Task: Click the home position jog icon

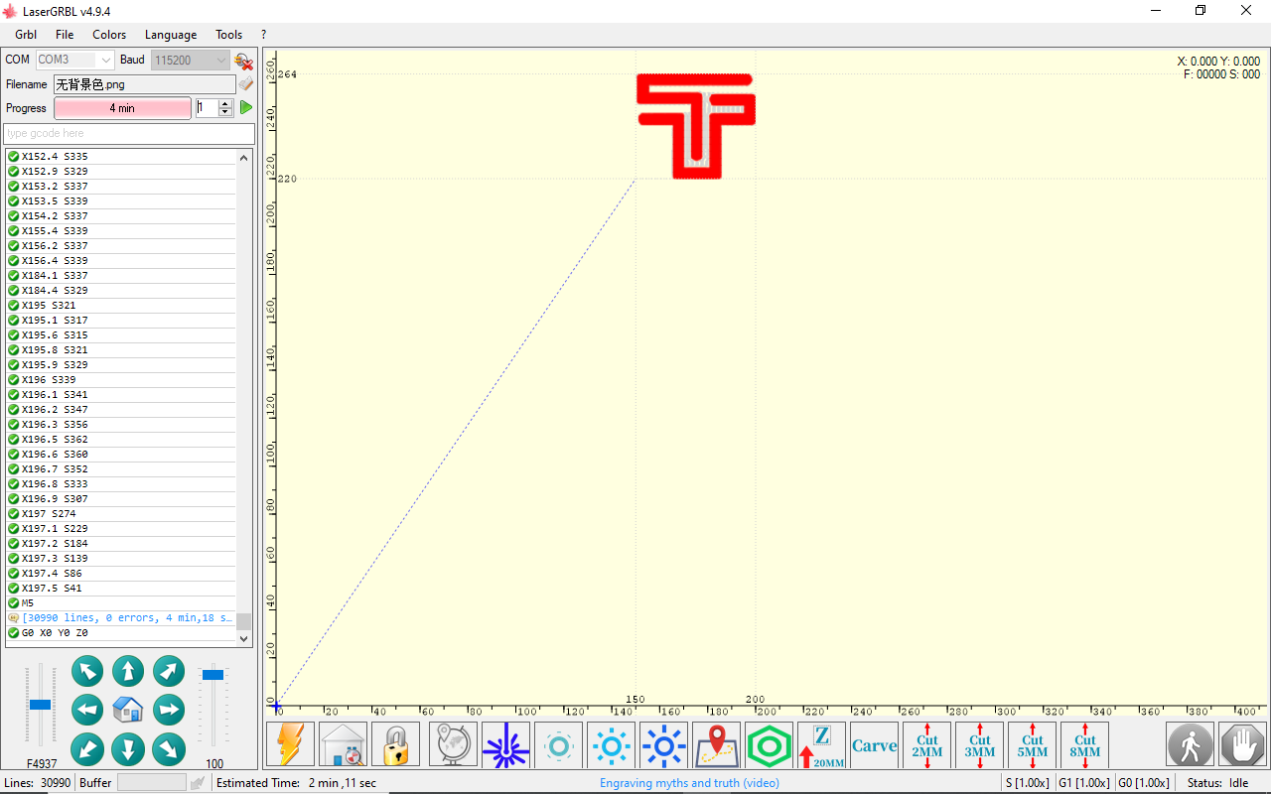Action: (128, 710)
